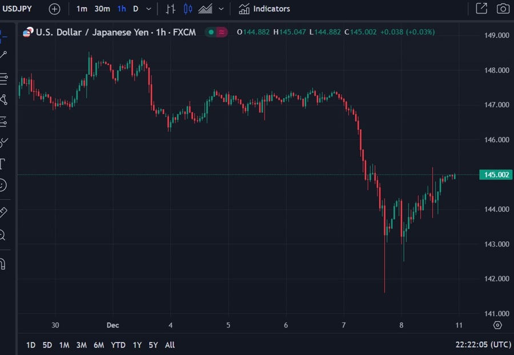The height and width of the screenshot is (355, 514).
Task: Click the 149.000 price axis label
Action: 497,35
